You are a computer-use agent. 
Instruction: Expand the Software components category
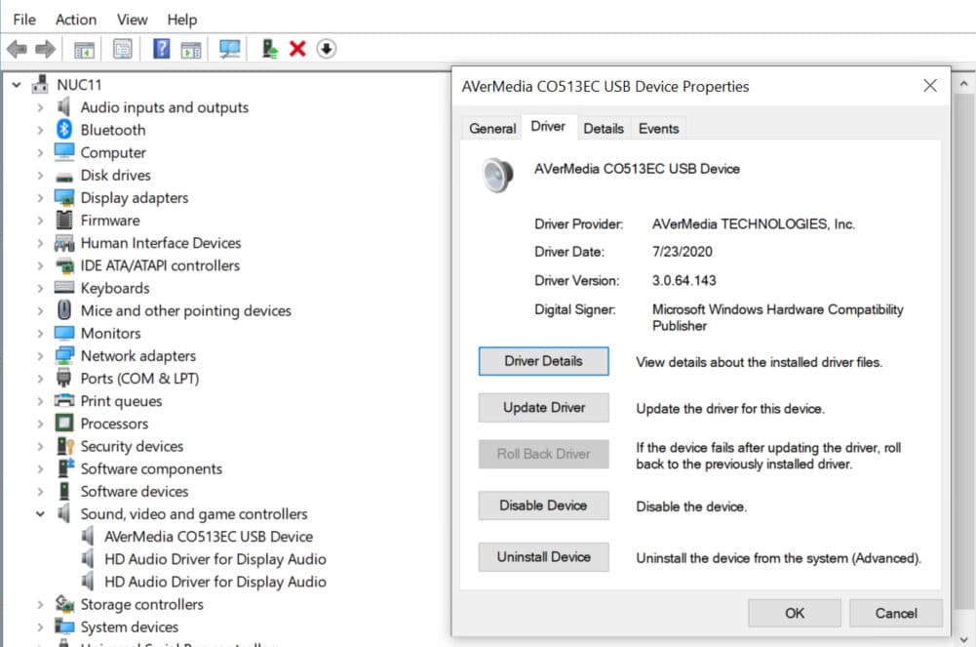tap(40, 468)
